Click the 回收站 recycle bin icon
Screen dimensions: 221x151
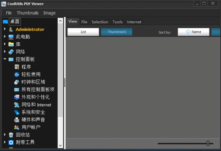pyautogui.click(x=11, y=135)
